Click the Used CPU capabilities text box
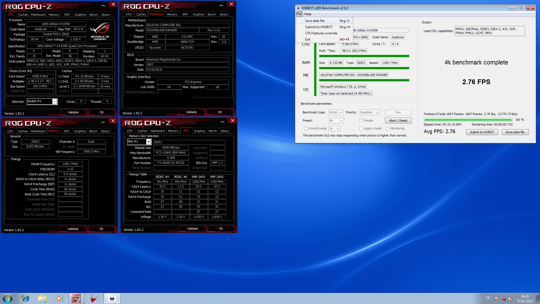Viewport: 540px width, 304px height. point(490,31)
